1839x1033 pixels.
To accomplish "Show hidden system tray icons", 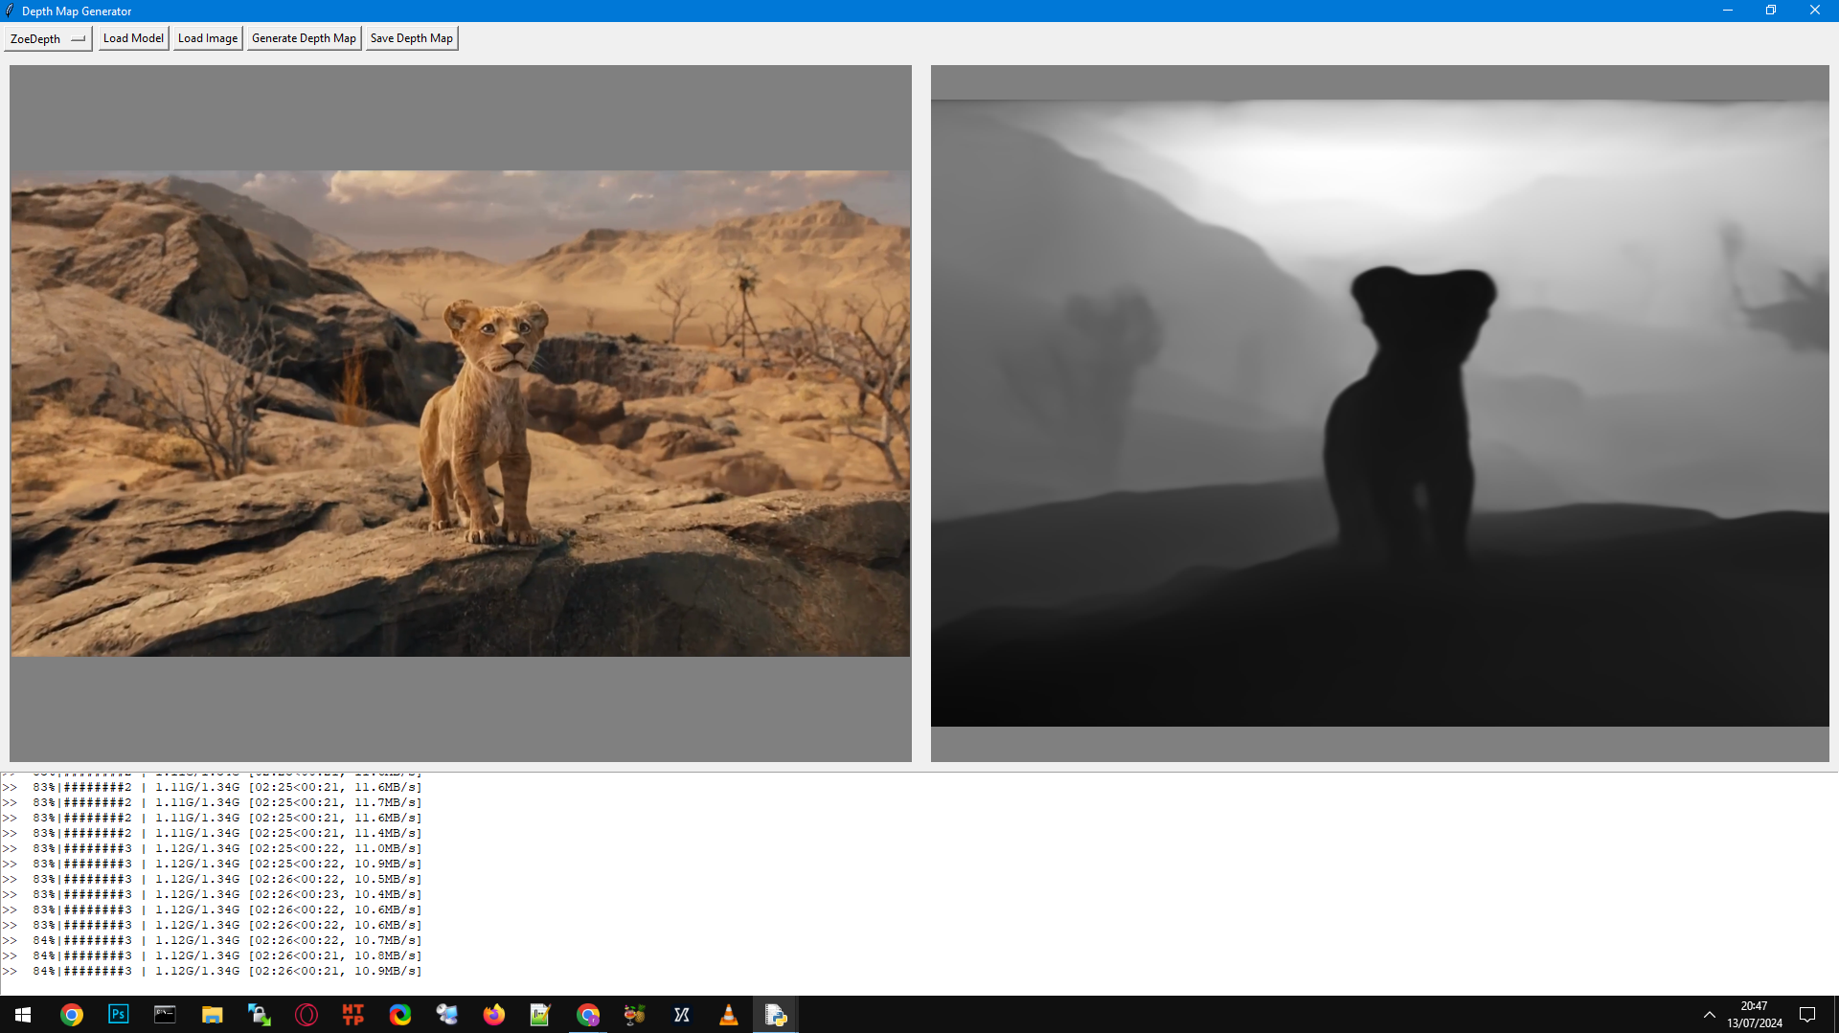I will [1710, 1015].
